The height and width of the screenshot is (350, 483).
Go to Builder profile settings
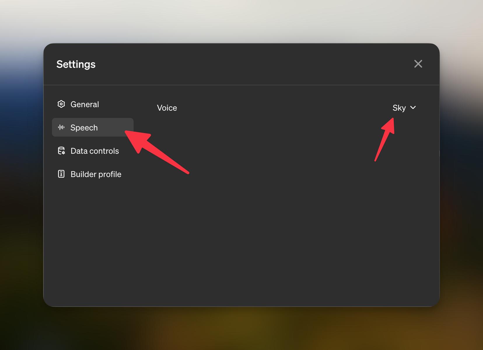coord(96,174)
